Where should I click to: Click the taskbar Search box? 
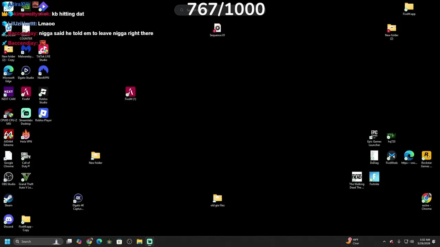click(x=38, y=242)
